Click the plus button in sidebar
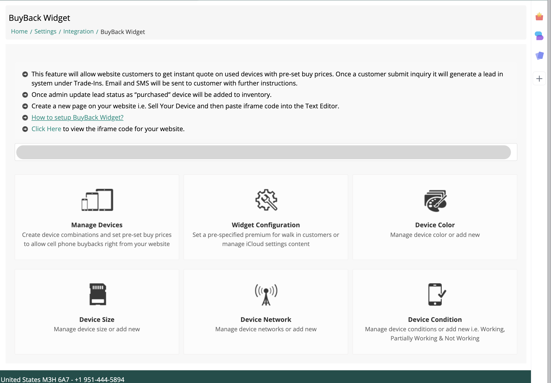The image size is (551, 383). tap(539, 79)
